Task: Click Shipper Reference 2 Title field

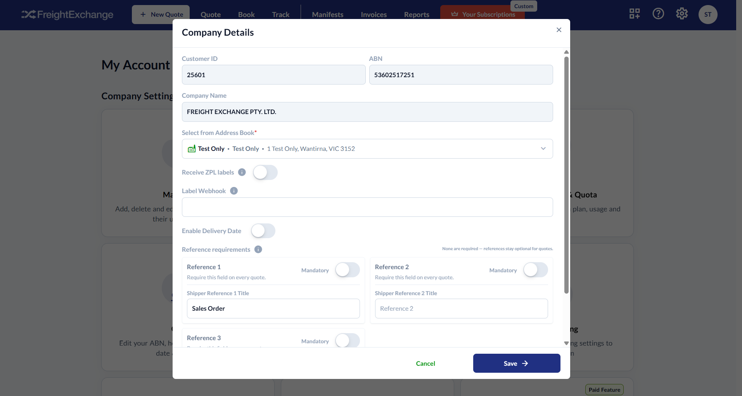Action: pyautogui.click(x=462, y=308)
